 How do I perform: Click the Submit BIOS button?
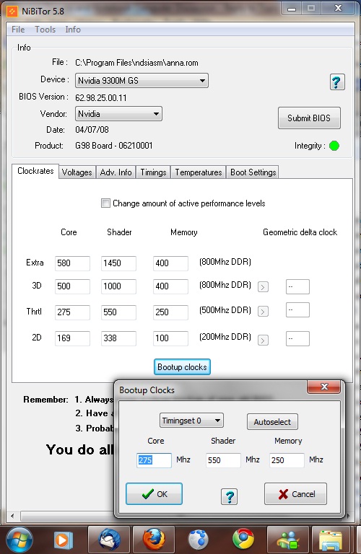click(x=309, y=118)
